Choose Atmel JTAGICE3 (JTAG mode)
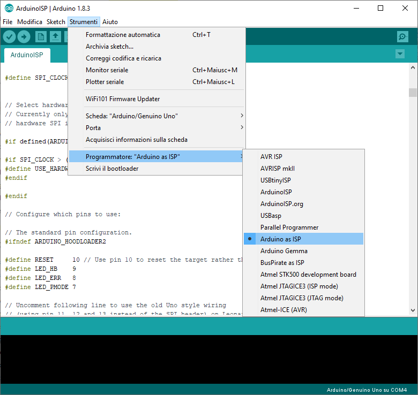Screen dimensions: 418x395 303,298
